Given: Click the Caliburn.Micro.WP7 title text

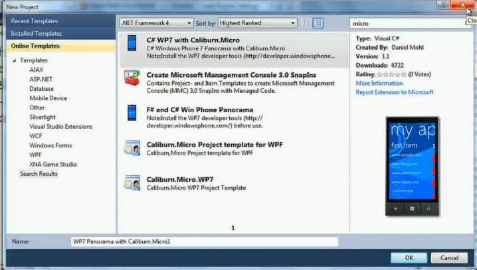Looking at the screenshot, I should (180, 180).
